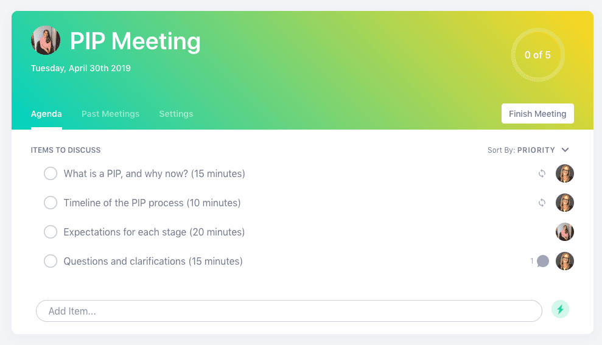602x345 pixels.
Task: Click recurring icon on 'What is a PIP' item
Action: [x=542, y=173]
